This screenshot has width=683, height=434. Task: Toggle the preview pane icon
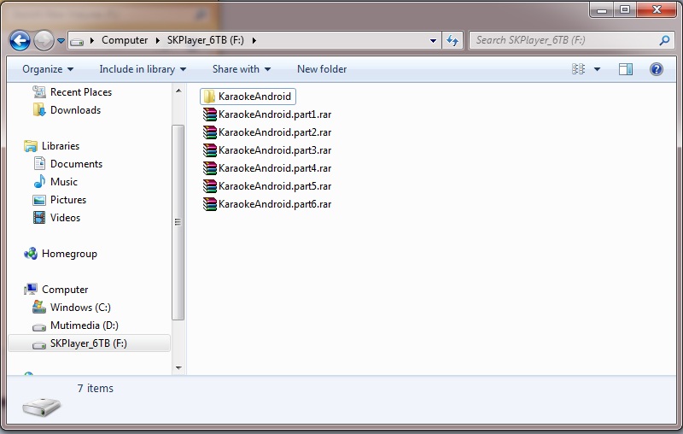626,69
